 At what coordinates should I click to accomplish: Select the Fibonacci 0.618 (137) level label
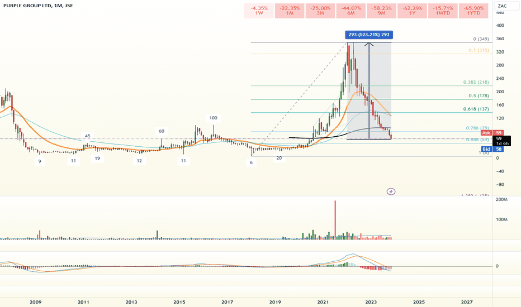click(x=476, y=109)
